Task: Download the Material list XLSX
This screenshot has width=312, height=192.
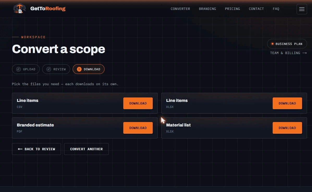Action: pos(287,128)
